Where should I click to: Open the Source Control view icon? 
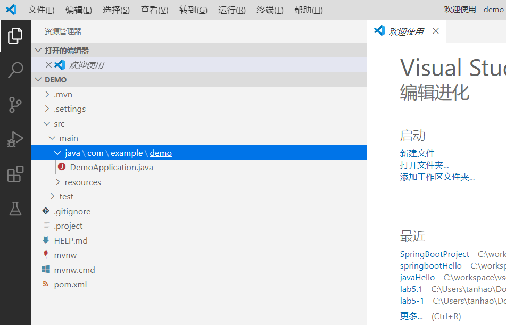coord(15,105)
